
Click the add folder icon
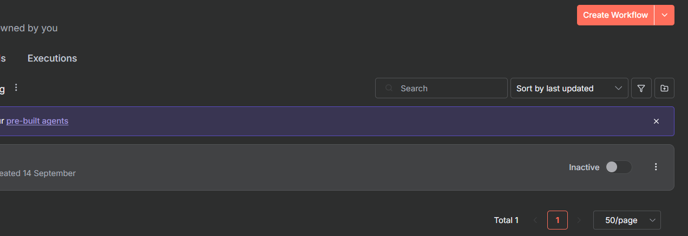coord(664,89)
